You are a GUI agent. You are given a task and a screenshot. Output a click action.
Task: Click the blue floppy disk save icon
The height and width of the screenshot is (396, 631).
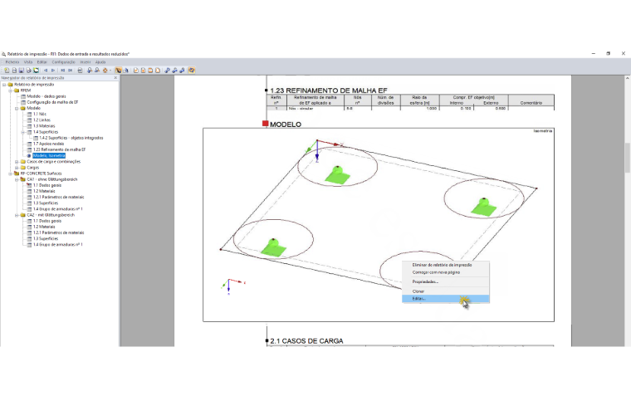(22, 70)
